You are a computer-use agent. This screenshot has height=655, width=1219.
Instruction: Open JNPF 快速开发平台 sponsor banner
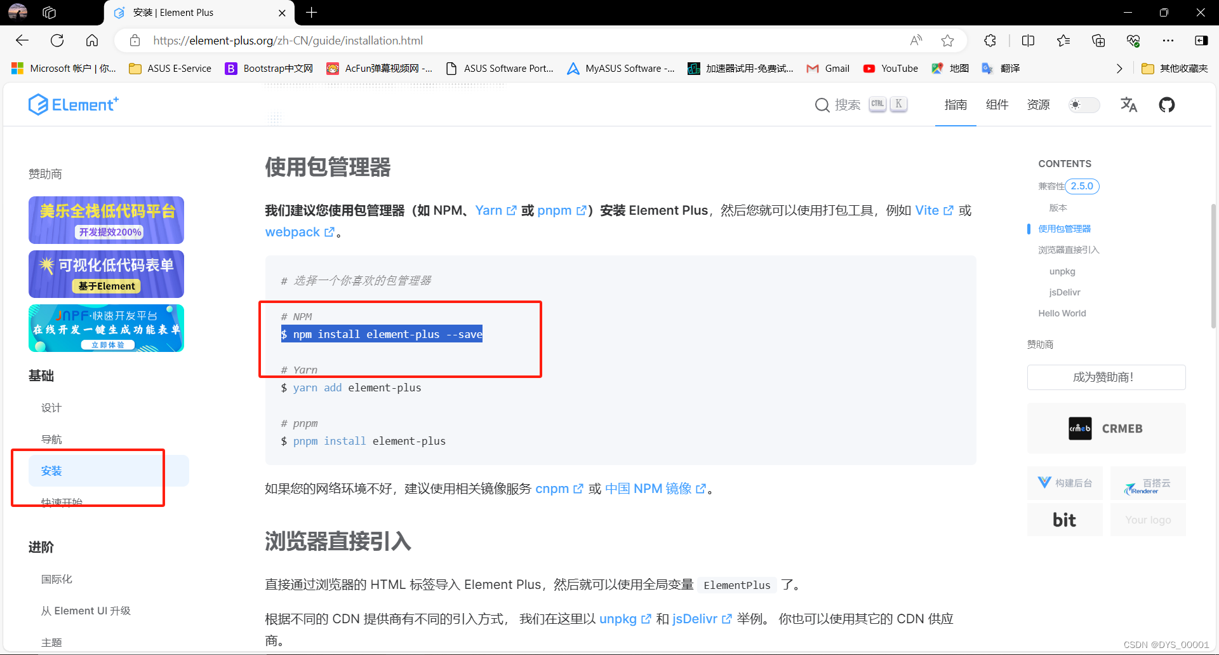(106, 328)
